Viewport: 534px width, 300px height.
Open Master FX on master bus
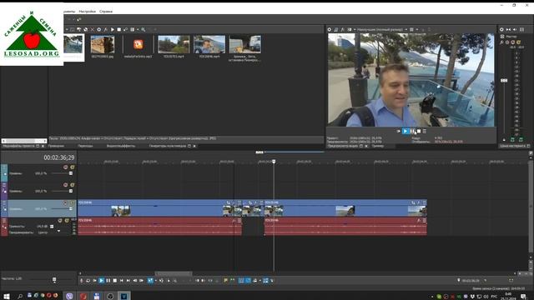[x=501, y=42]
